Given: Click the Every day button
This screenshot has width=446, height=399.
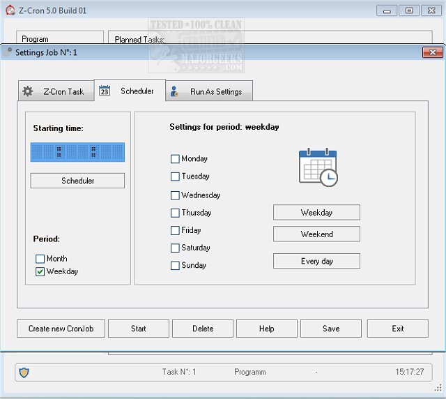Looking at the screenshot, I should pyautogui.click(x=316, y=261).
